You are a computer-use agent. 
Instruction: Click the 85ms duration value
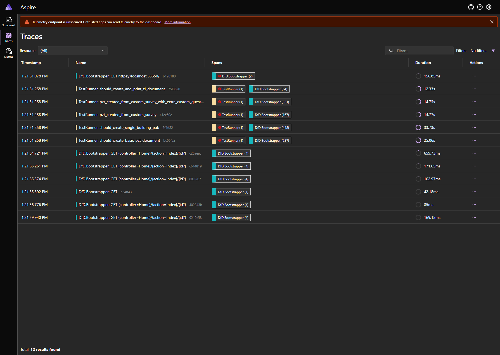(x=428, y=205)
